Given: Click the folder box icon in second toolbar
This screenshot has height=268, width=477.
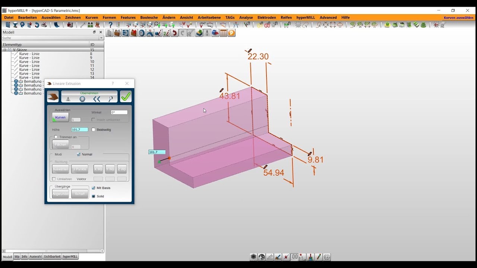Looking at the screenshot, I should (x=117, y=33).
